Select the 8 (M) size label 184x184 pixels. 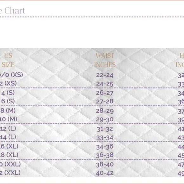pos(8,110)
